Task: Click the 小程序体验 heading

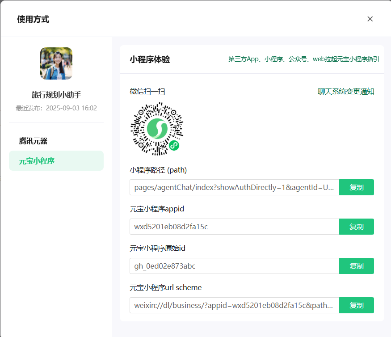Action: pyautogui.click(x=150, y=59)
